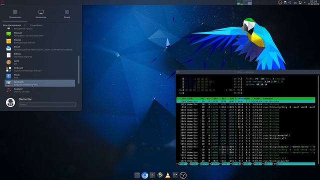Click htop green column header bar
The height and width of the screenshot is (180, 320).
[x=245, y=98]
